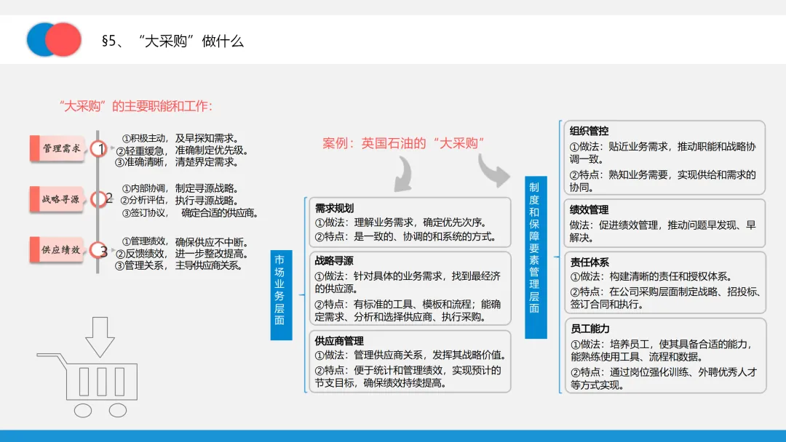Viewport: 786px width, 442px height.
Task: Select the 供应绩效 red label
Action: pos(57,250)
